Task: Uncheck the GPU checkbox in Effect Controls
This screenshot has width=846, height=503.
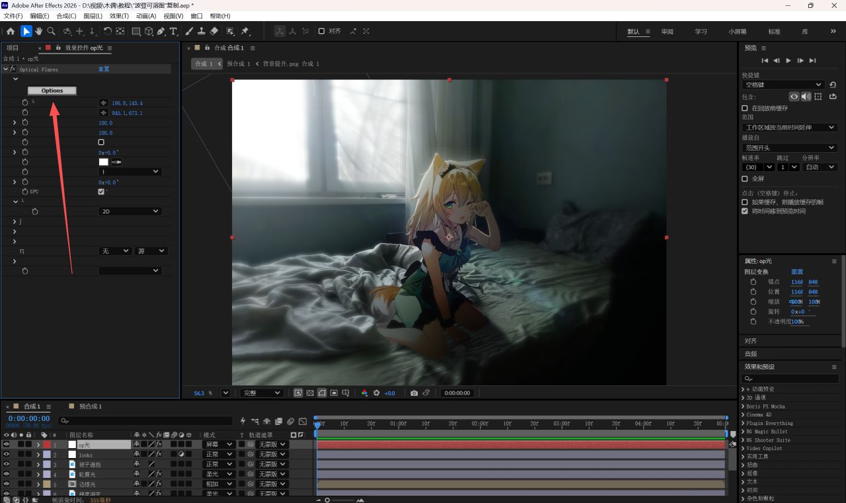Action: coord(101,192)
